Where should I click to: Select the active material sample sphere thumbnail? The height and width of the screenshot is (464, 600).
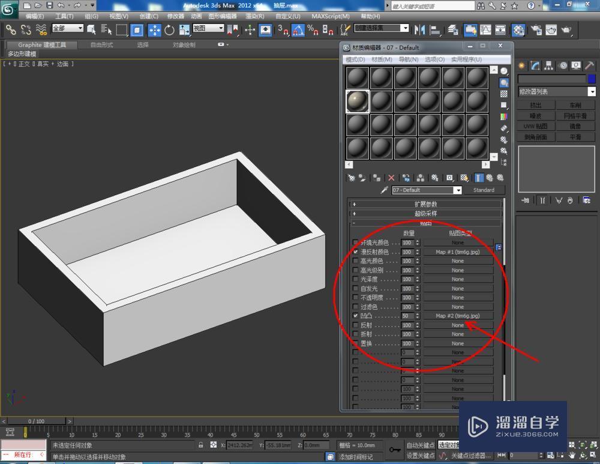coord(356,101)
